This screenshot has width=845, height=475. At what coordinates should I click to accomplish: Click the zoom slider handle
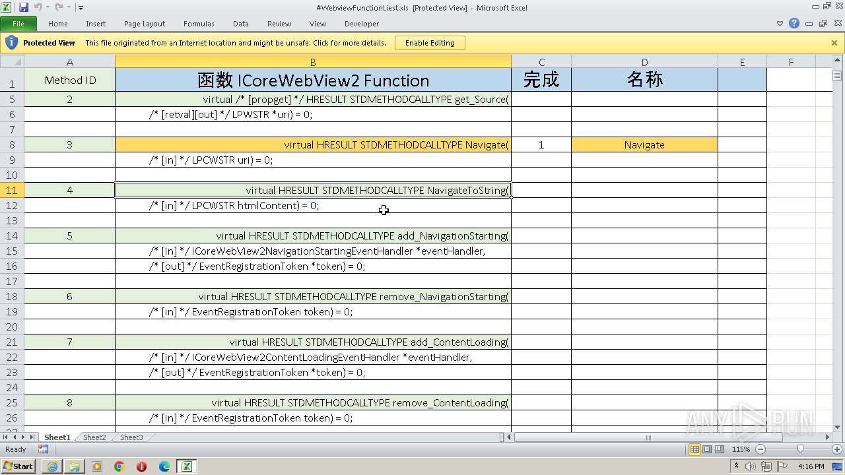(800, 449)
